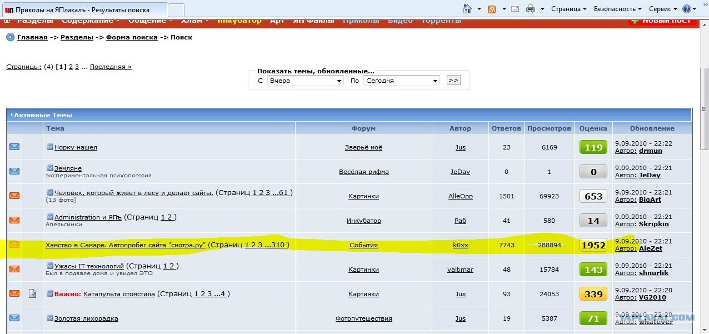The width and height of the screenshot is (709, 334).
Task: Click blue envelope icon in Норку нашел row
Action: (14, 147)
